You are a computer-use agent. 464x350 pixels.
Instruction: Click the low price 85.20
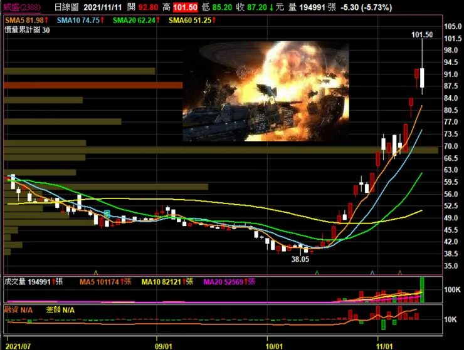(222, 7)
